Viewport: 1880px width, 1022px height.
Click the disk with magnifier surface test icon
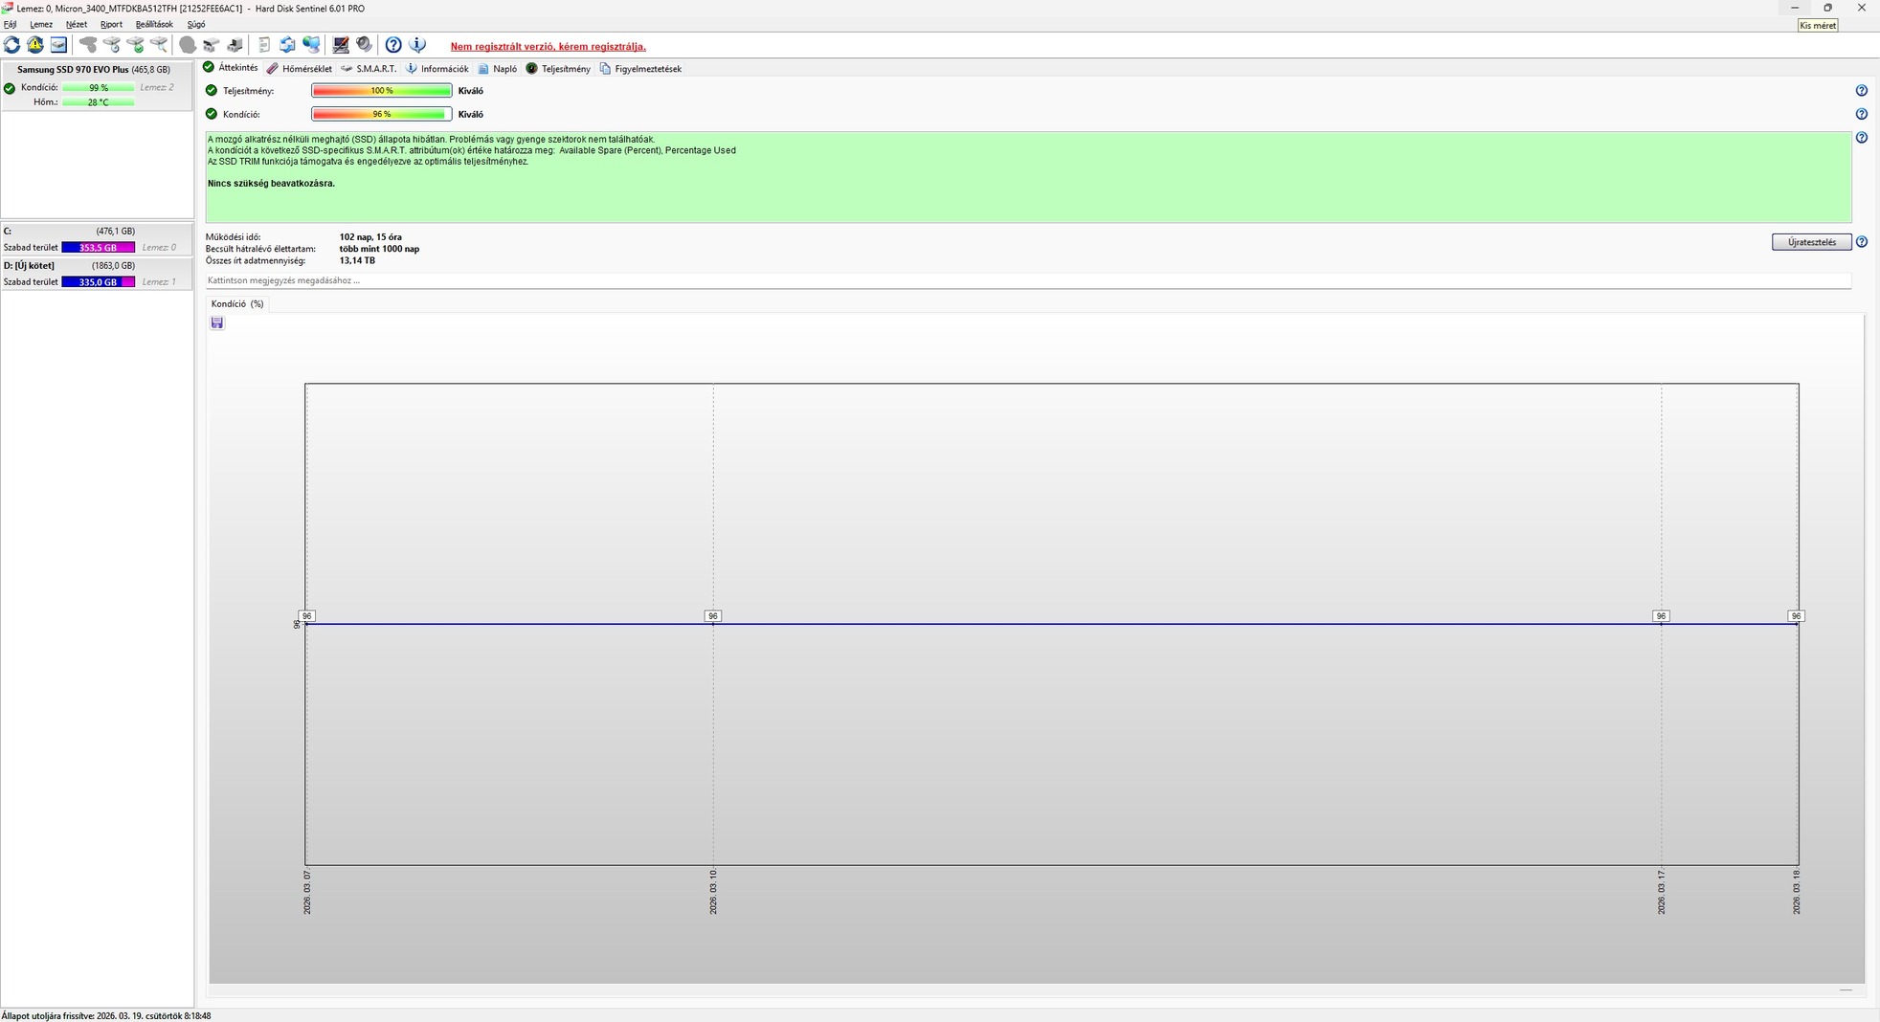pos(159,45)
